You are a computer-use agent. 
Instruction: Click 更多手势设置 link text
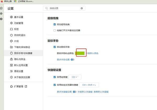click(x=63, y=60)
